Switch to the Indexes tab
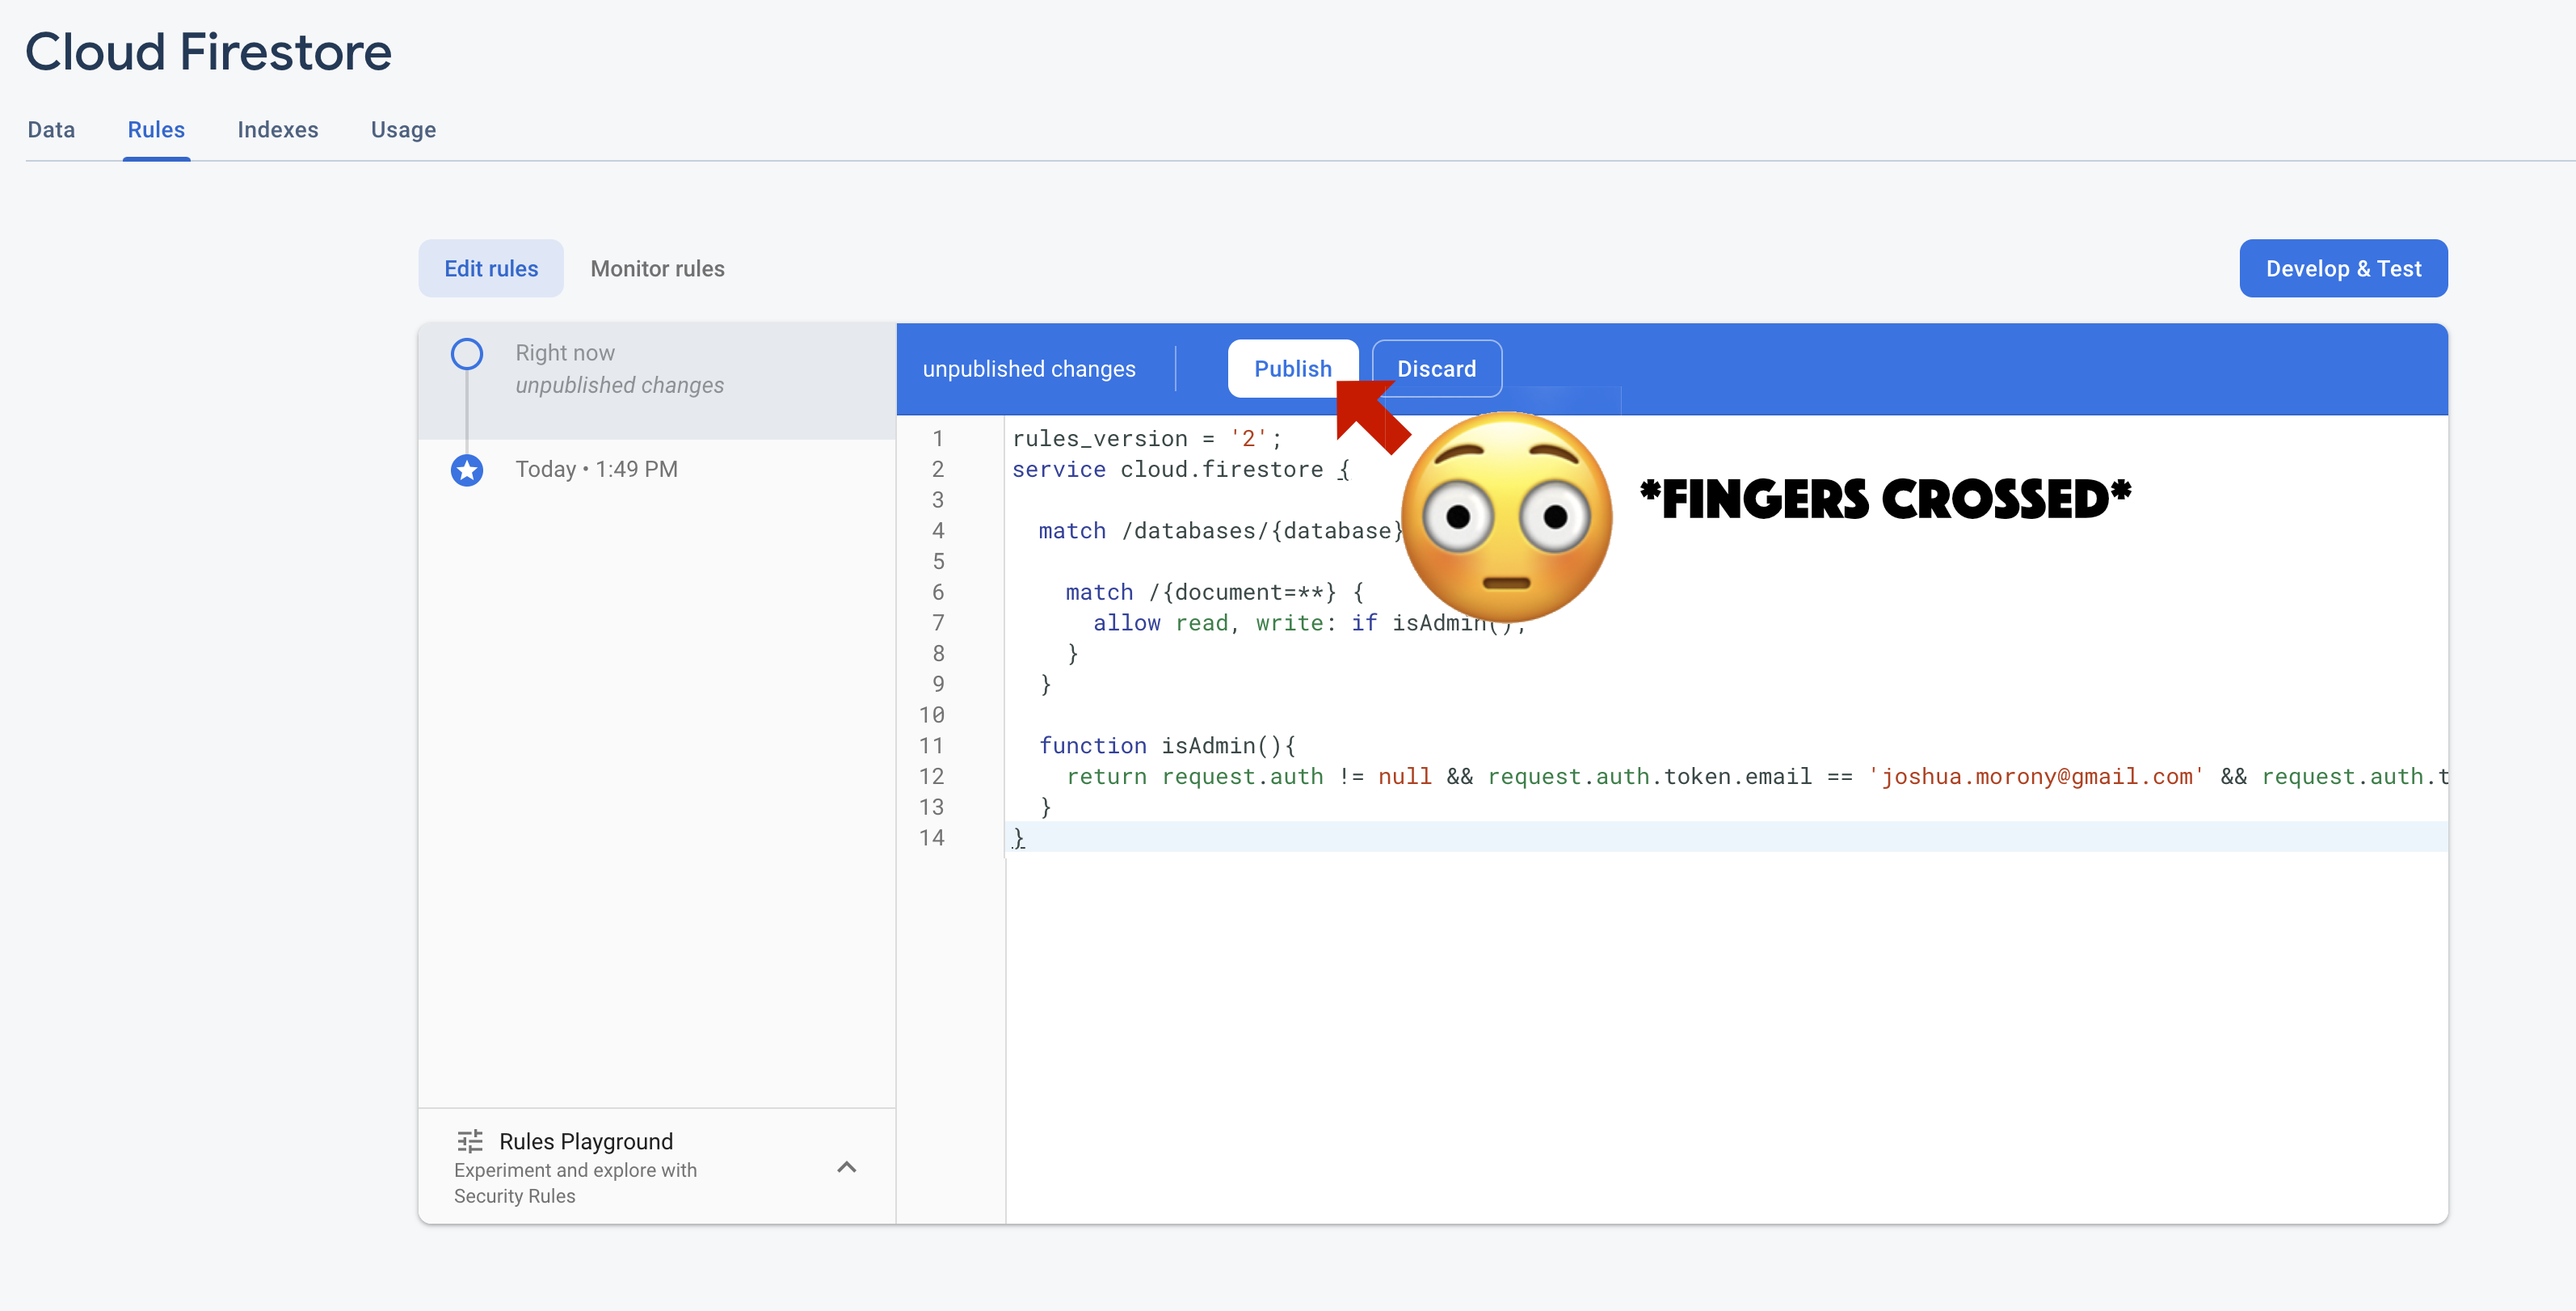This screenshot has height=1311, width=2576. (277, 130)
